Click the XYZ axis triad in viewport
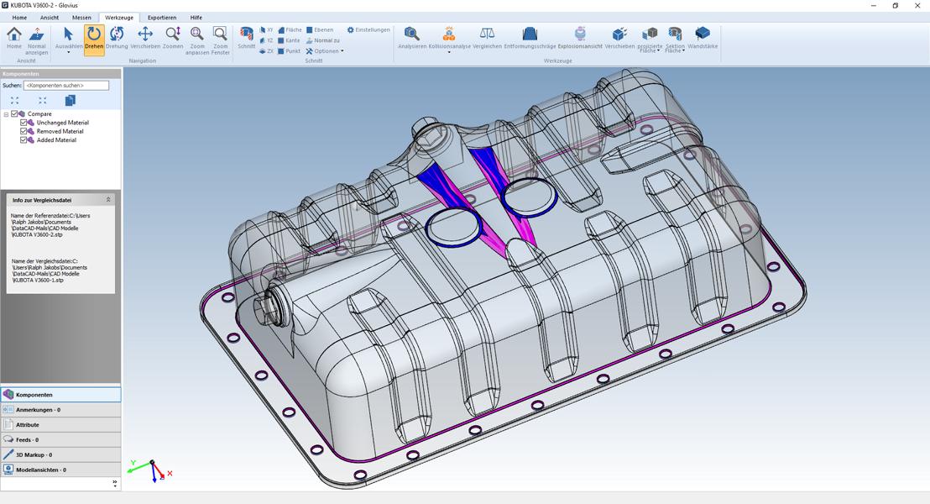Viewport: 930px width, 504px height. (150, 470)
